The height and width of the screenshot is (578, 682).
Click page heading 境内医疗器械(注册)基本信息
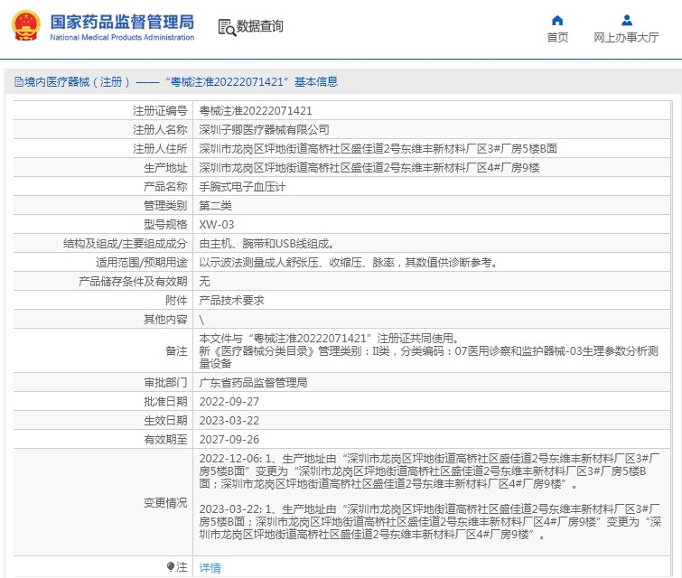click(x=176, y=82)
